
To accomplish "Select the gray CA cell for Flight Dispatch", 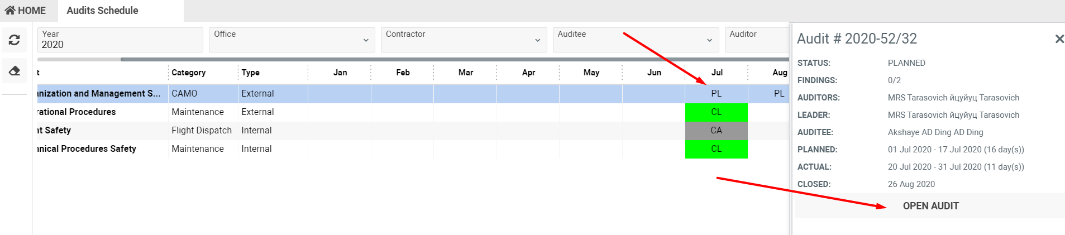I will coord(716,131).
